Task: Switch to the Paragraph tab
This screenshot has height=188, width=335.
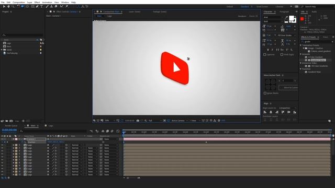Action: [x=284, y=11]
